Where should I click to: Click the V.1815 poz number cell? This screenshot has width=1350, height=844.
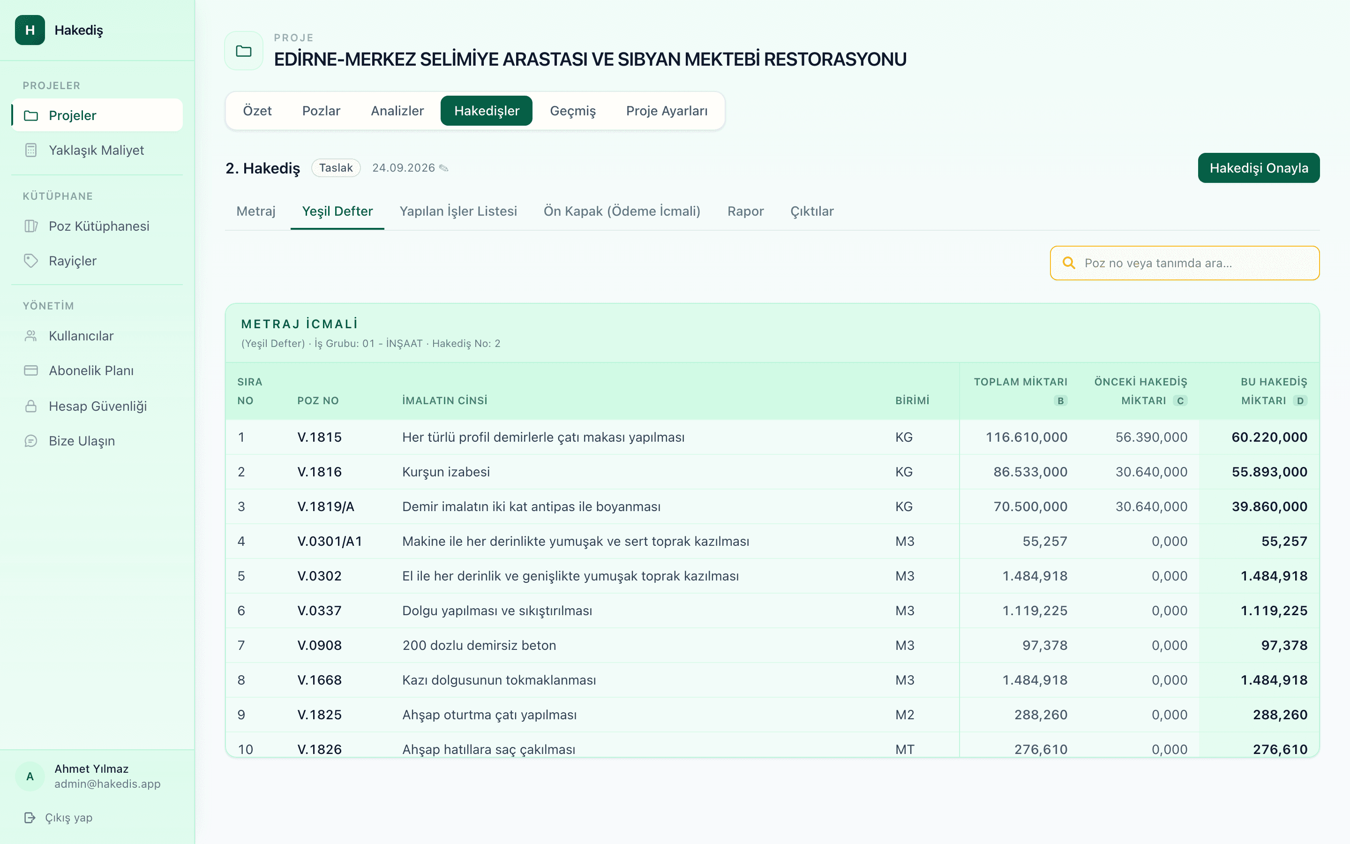click(320, 437)
